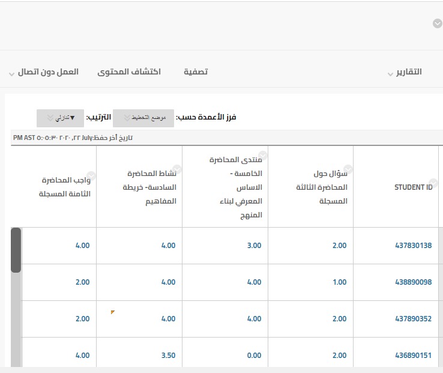The width and height of the screenshot is (443, 373).
Task: Open student ID 438890098
Action: [413, 282]
